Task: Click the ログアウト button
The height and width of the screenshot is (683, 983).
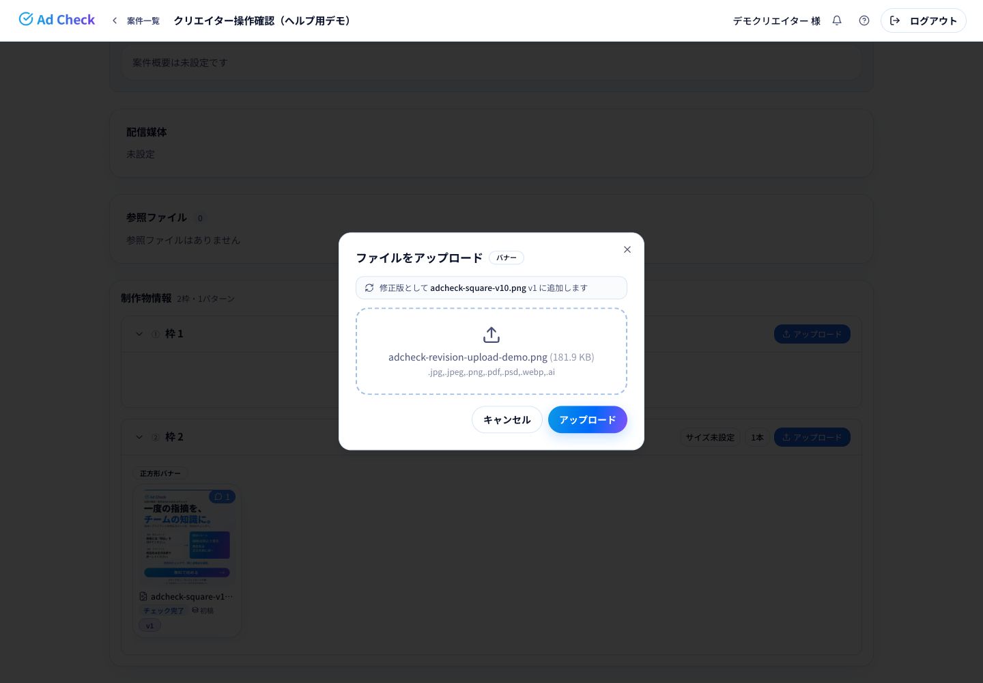Action: point(923,20)
